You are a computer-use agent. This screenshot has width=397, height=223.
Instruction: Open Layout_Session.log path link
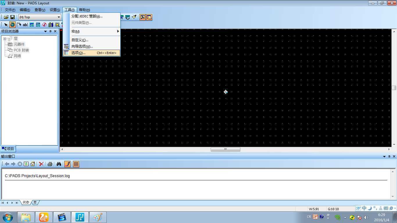(x=37, y=176)
